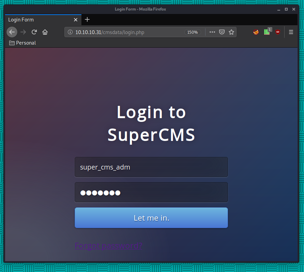
Task: Open the Personal bookmarks folder
Action: coord(22,43)
